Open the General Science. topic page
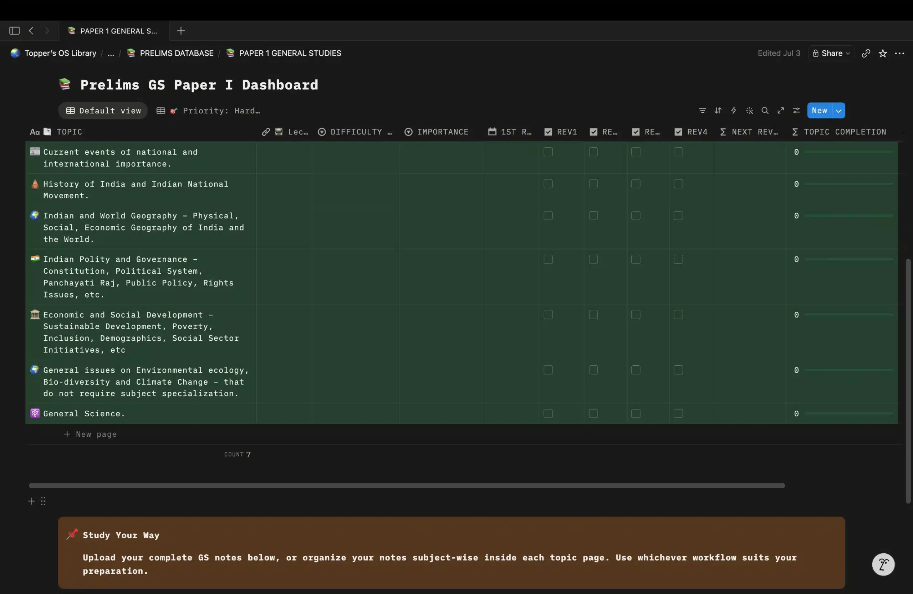 coord(84,413)
